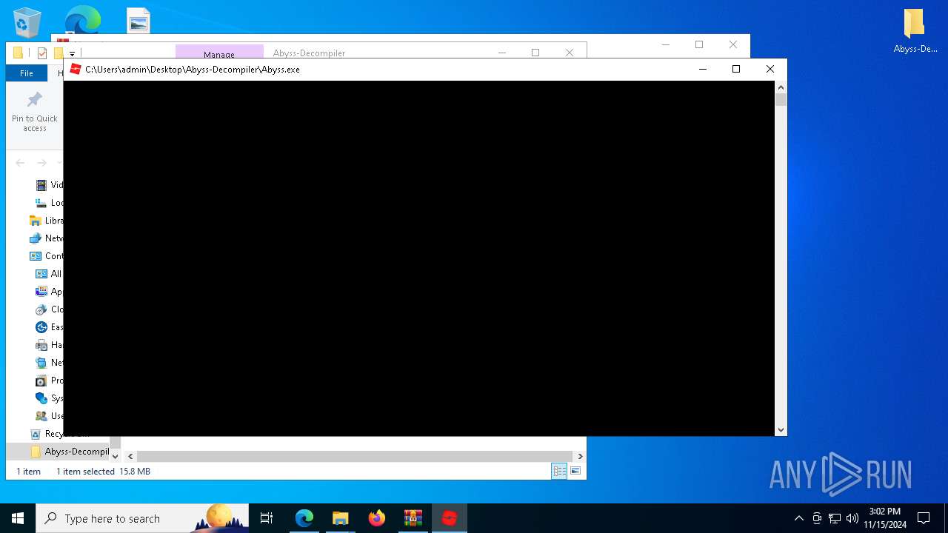
Task: Maximize the Abyss.exe console window
Action: tap(736, 69)
